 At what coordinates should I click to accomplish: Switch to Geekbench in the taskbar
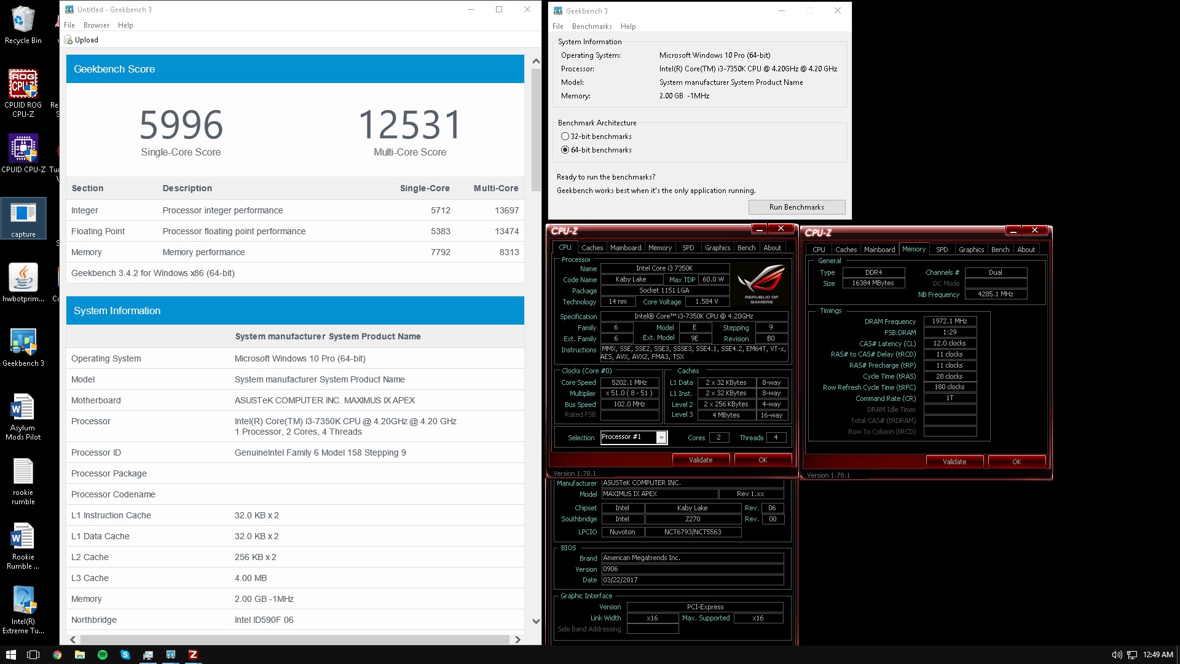pos(171,655)
